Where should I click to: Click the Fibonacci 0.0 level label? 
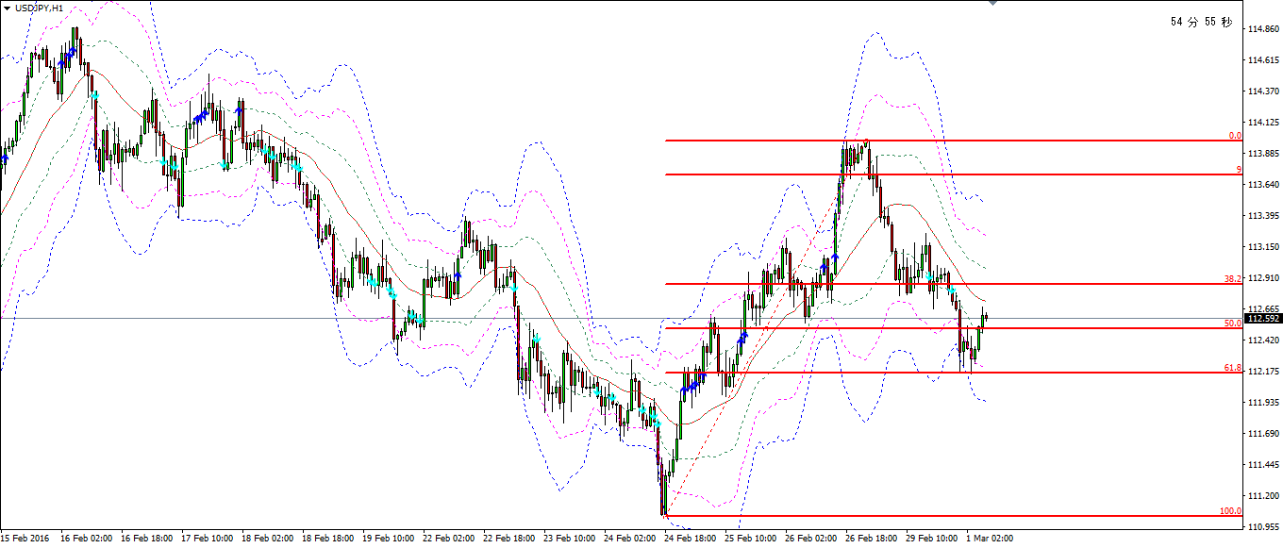(1234, 136)
